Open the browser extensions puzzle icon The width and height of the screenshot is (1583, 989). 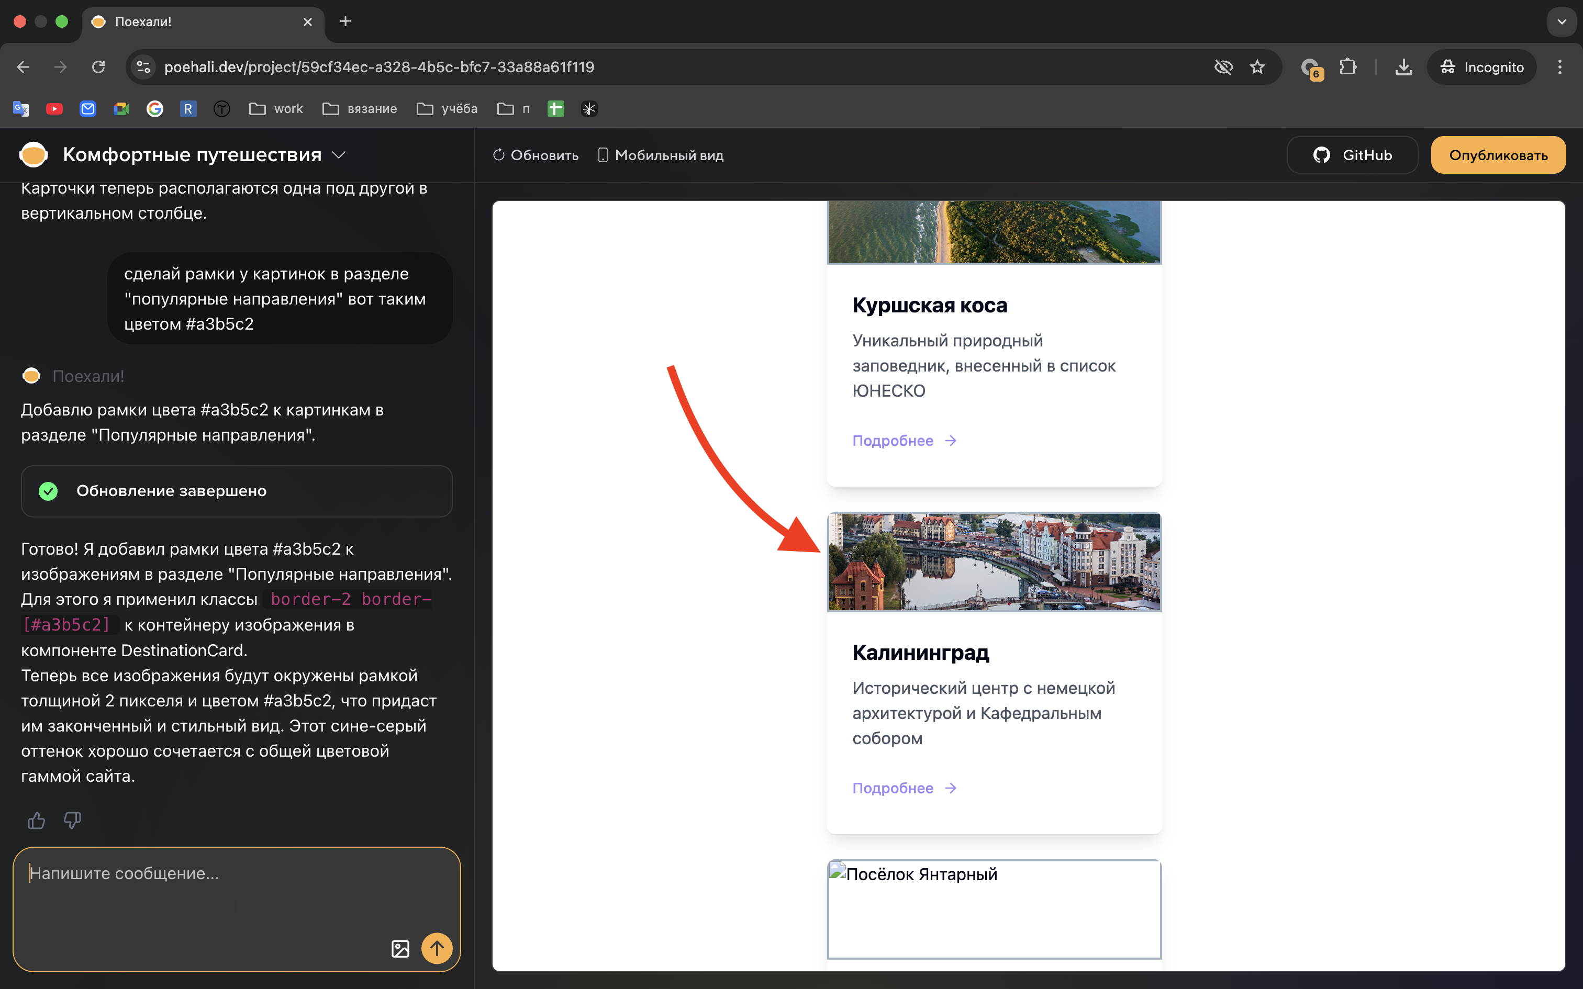click(1347, 67)
